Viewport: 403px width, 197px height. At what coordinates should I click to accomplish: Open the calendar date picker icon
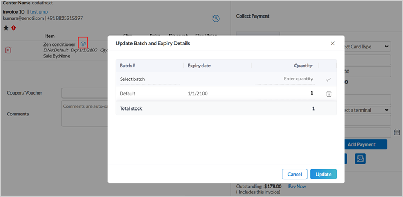(397, 132)
